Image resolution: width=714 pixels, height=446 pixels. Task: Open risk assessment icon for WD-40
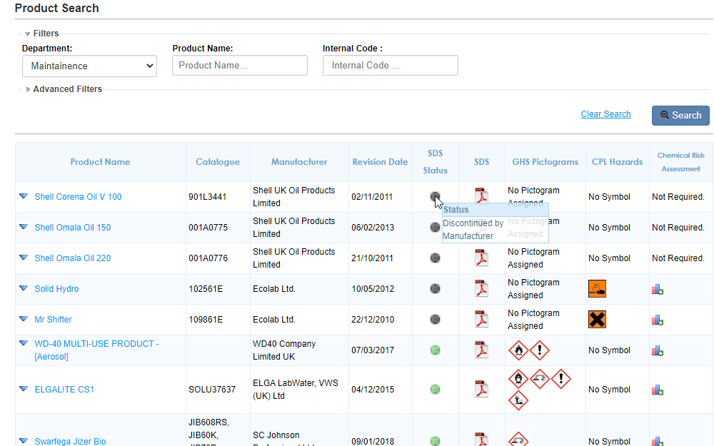coord(657,350)
